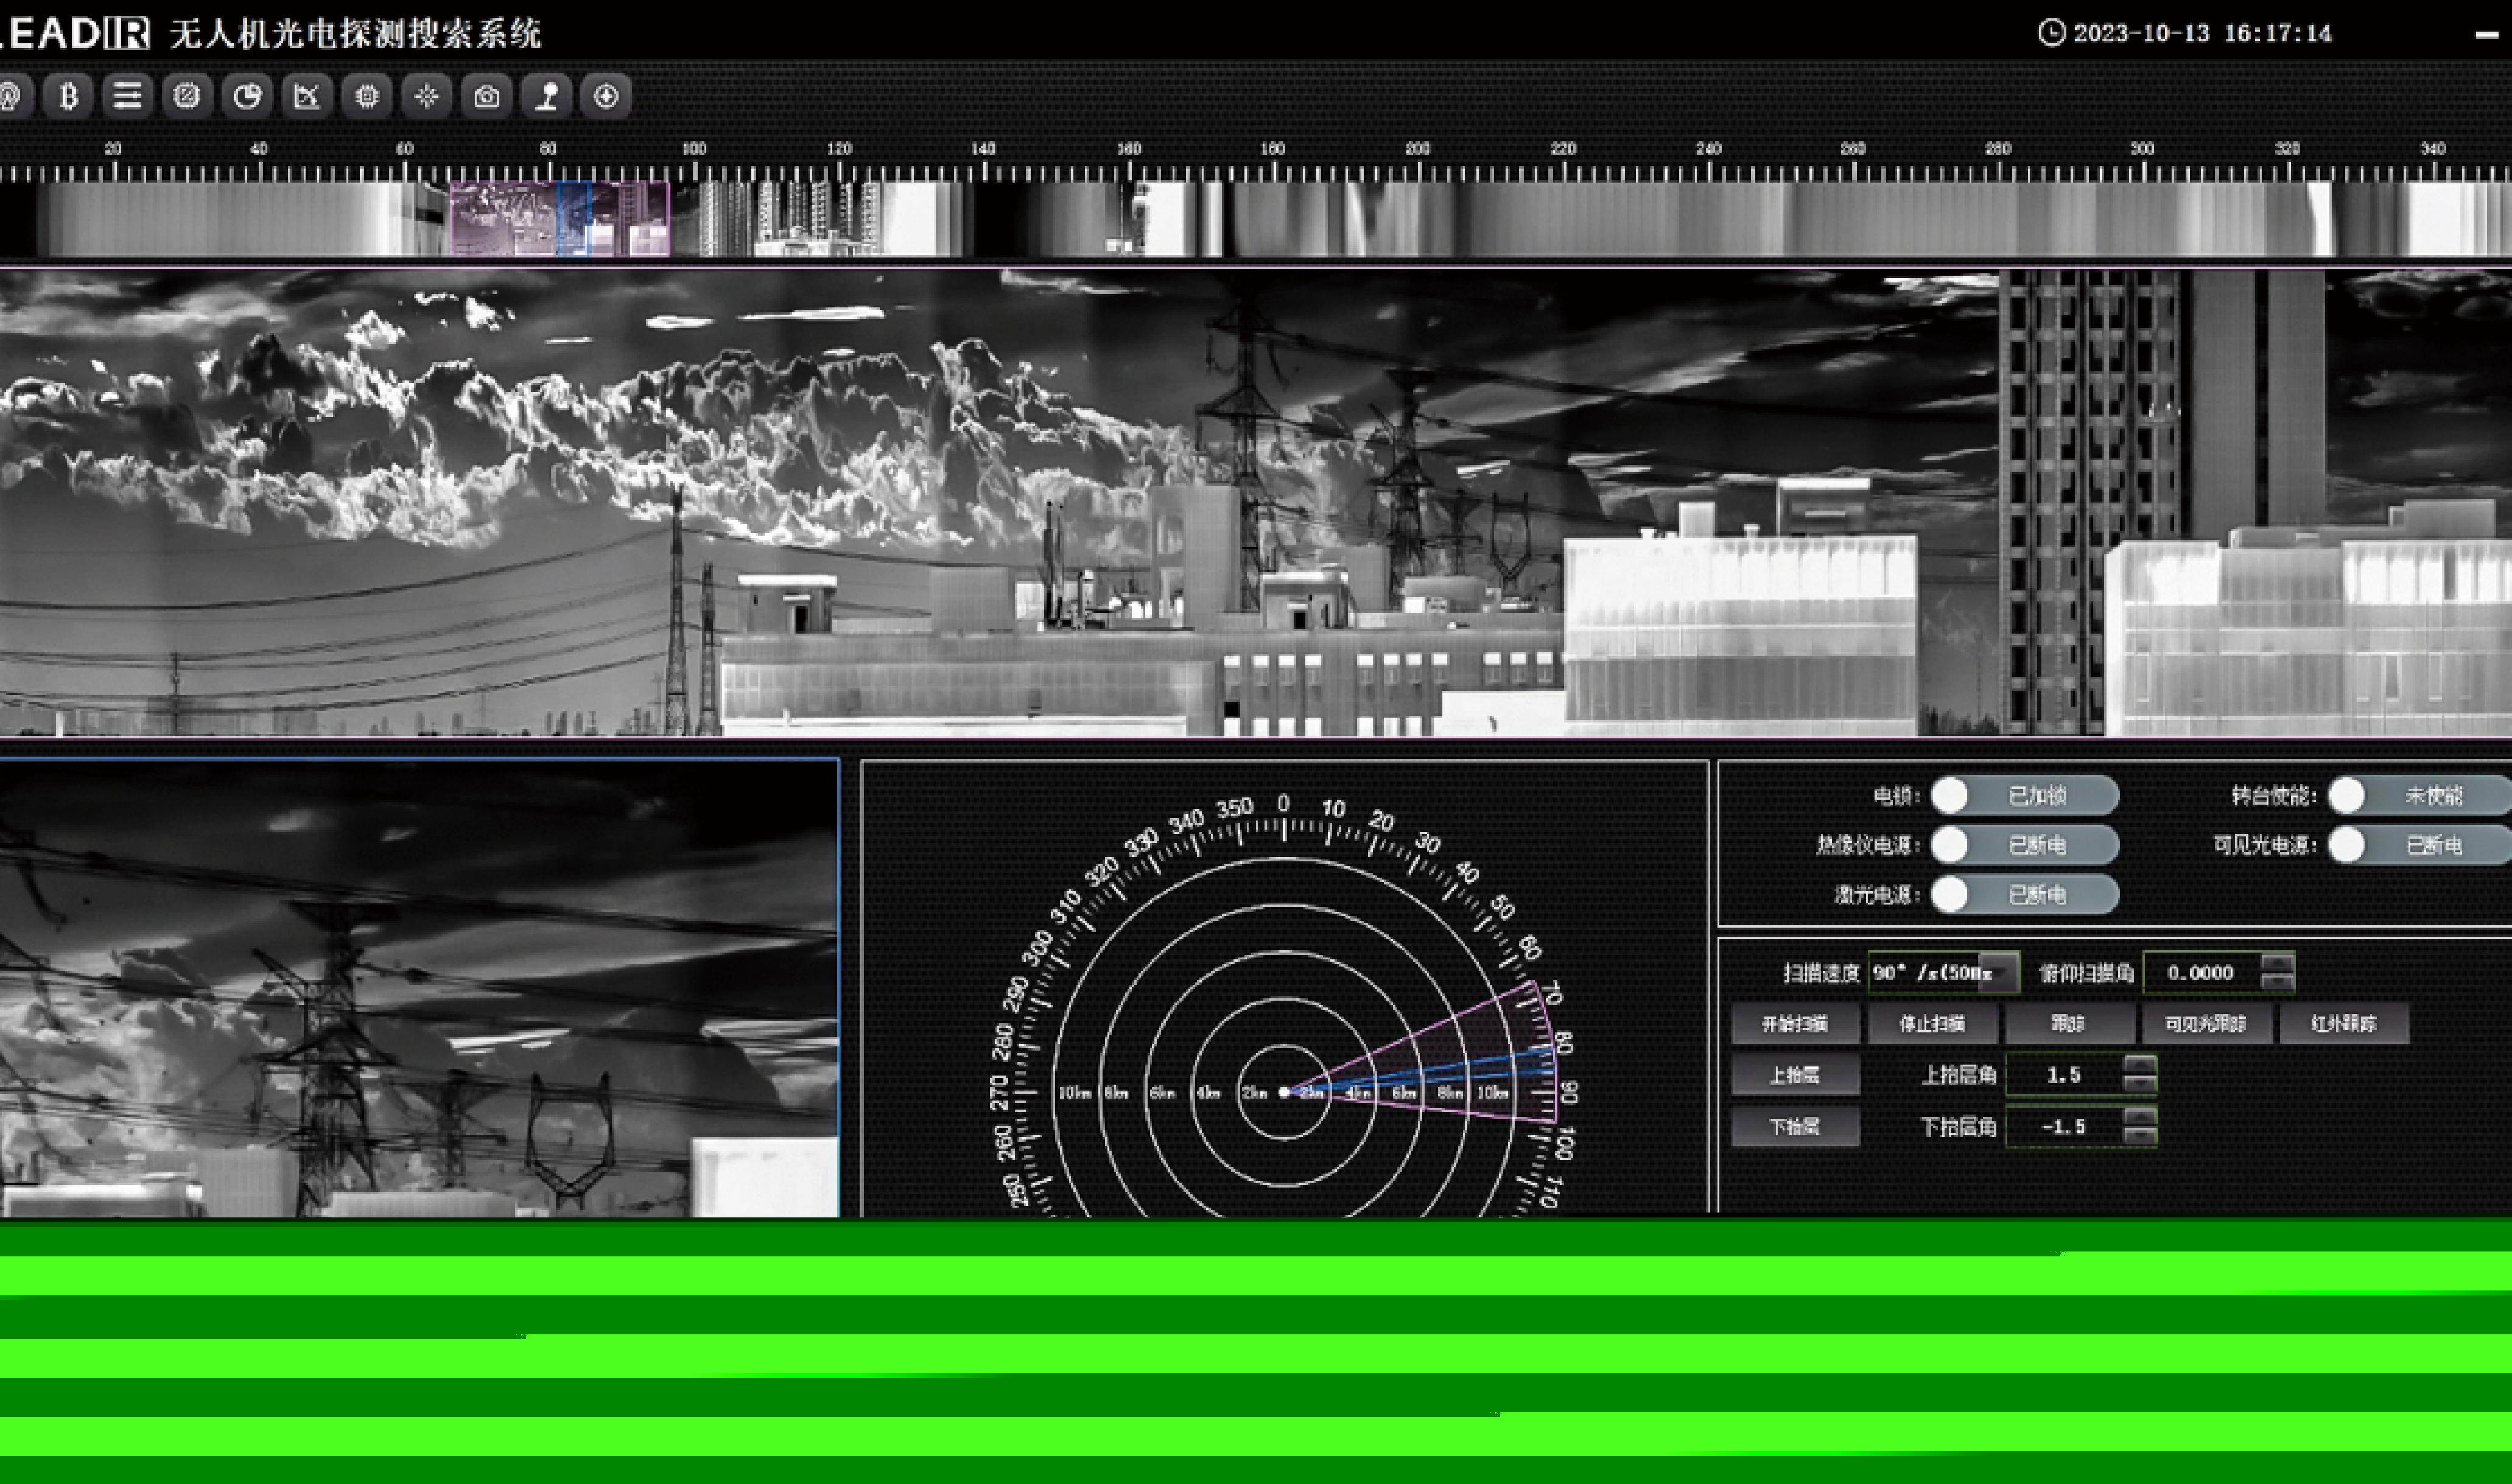Click the graph axes toolbar icon

pyautogui.click(x=307, y=97)
